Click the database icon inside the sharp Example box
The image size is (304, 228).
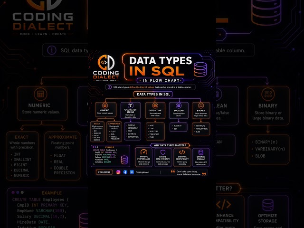tap(124, 160)
